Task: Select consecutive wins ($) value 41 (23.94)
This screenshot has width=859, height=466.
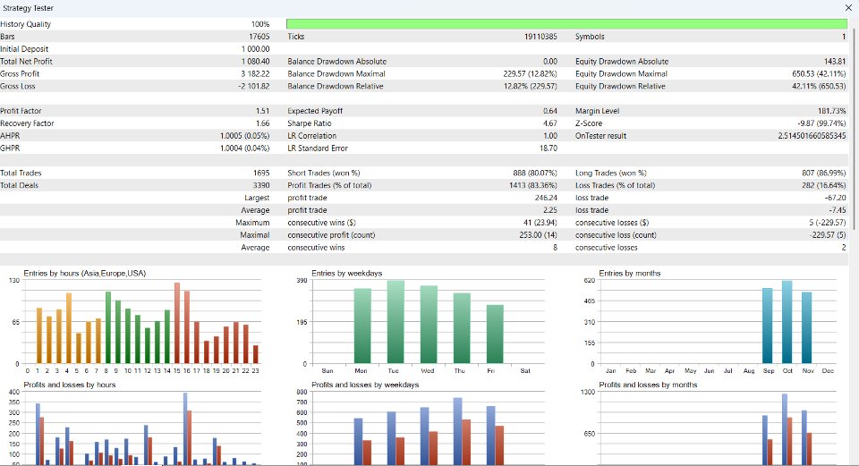Action: [x=540, y=223]
